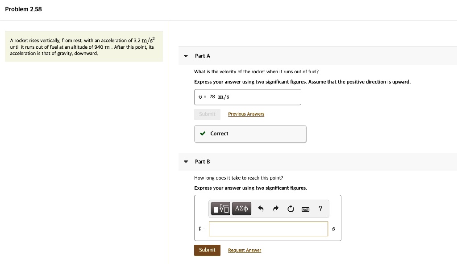This screenshot has width=457, height=264.
Task: Click the rocket problem statement text
Action: (x=83, y=46)
